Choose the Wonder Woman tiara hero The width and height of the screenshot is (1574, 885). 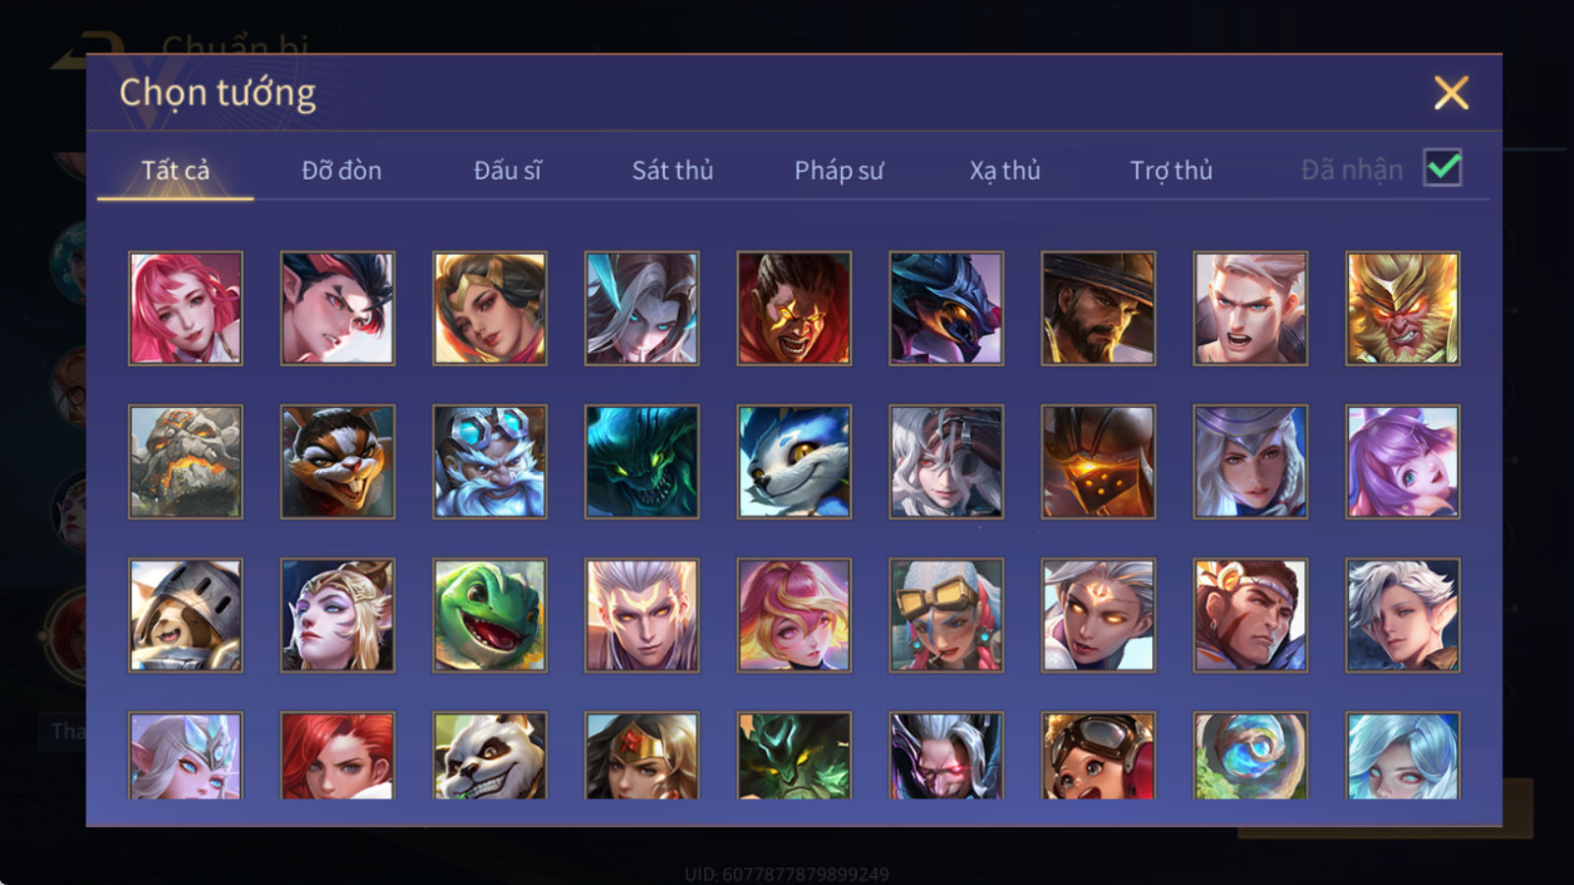tap(641, 755)
